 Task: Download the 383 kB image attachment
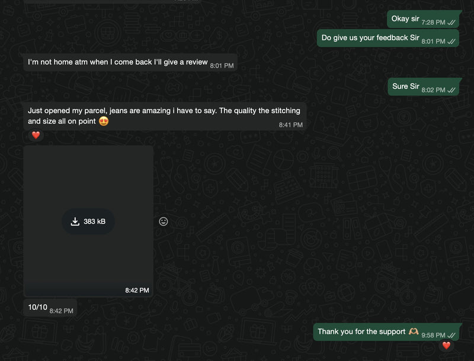tap(88, 221)
